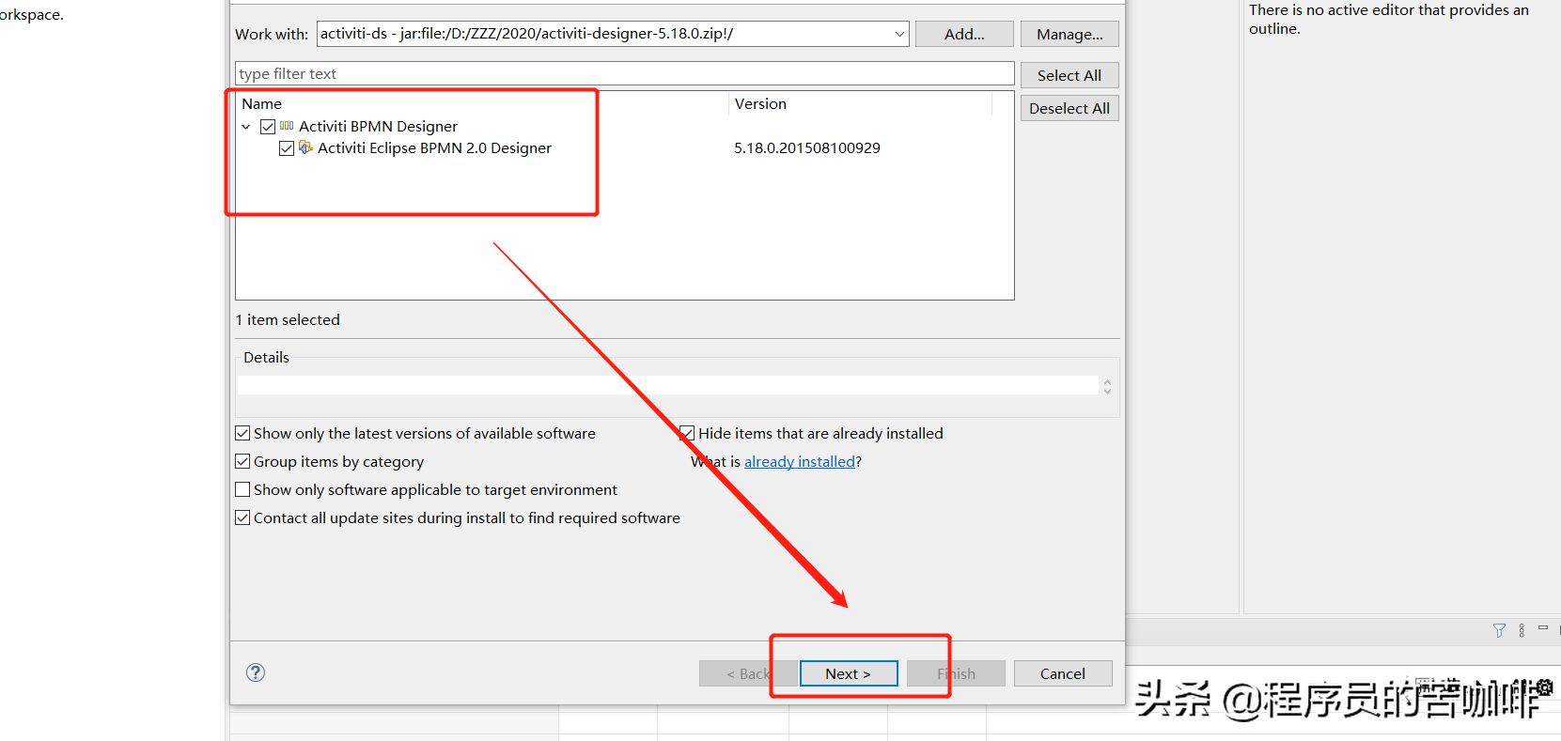The height and width of the screenshot is (741, 1561).
Task: Click the Select All button
Action: (1069, 75)
